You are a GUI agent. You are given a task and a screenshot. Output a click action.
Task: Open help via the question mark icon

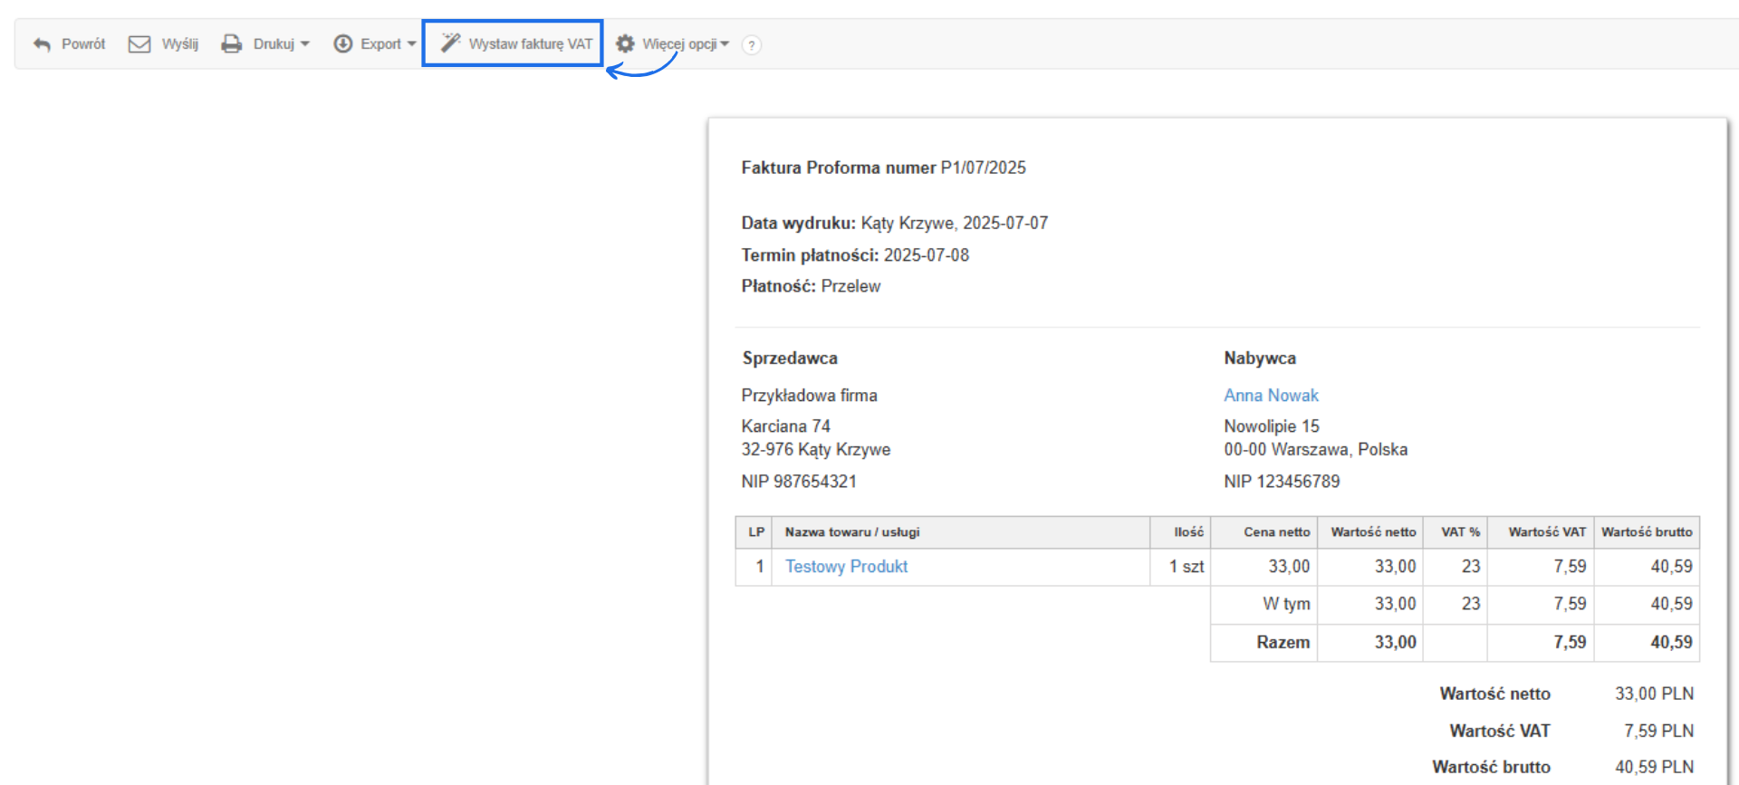coord(751,45)
